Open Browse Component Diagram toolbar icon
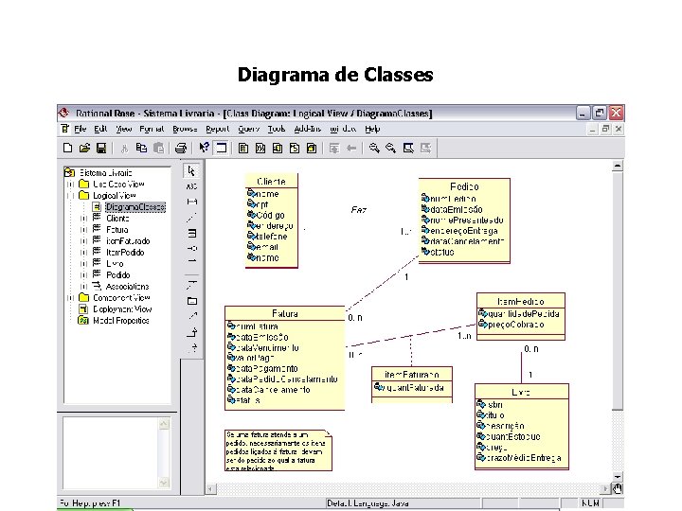The width and height of the screenshot is (682, 511). click(277, 149)
